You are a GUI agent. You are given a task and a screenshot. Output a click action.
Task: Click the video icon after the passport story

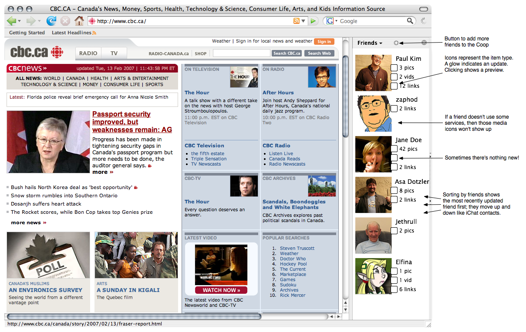[150, 166]
